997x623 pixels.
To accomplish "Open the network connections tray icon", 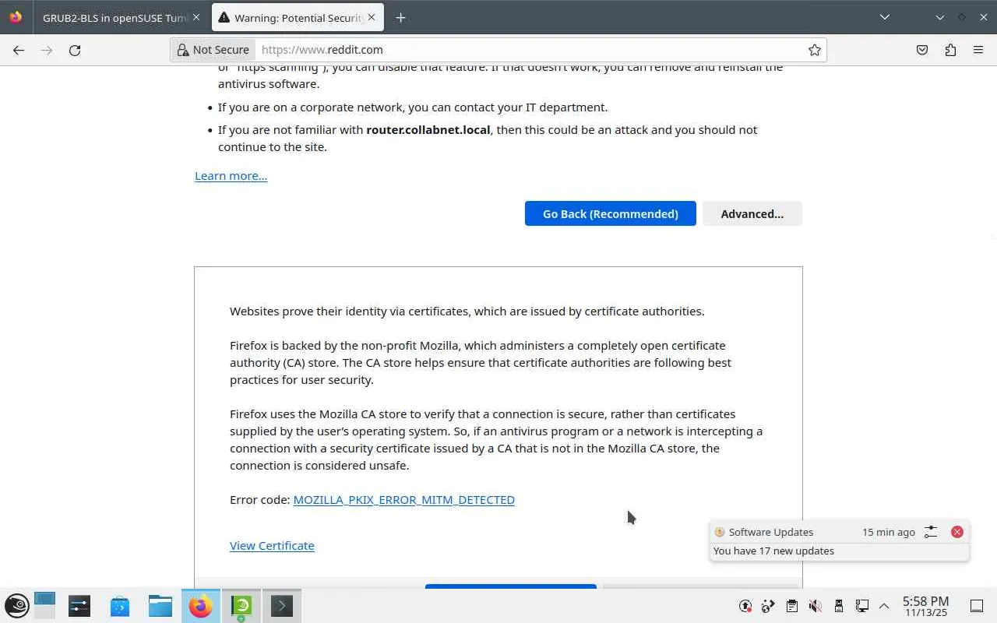I will [862, 606].
